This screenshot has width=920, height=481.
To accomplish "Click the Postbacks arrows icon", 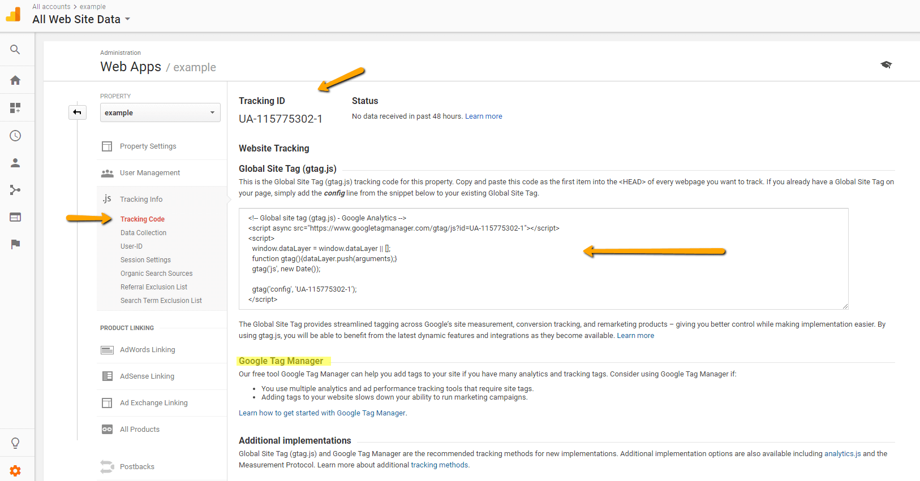I will pyautogui.click(x=107, y=467).
